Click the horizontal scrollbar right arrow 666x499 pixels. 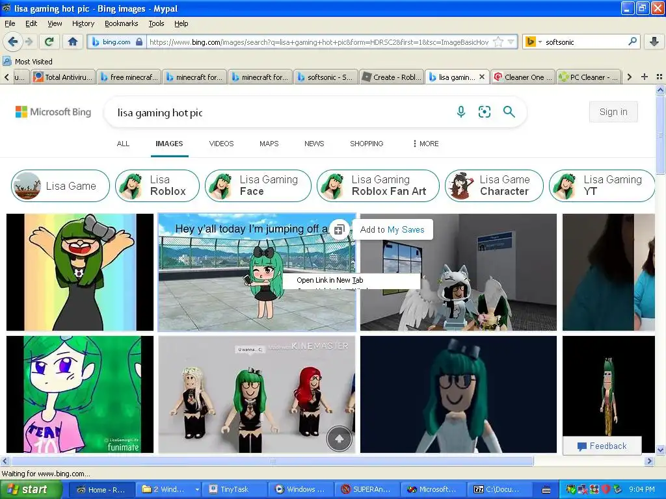click(x=650, y=461)
